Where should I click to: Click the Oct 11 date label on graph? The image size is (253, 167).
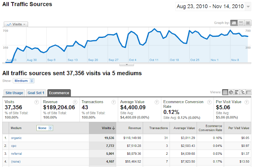point(154,60)
